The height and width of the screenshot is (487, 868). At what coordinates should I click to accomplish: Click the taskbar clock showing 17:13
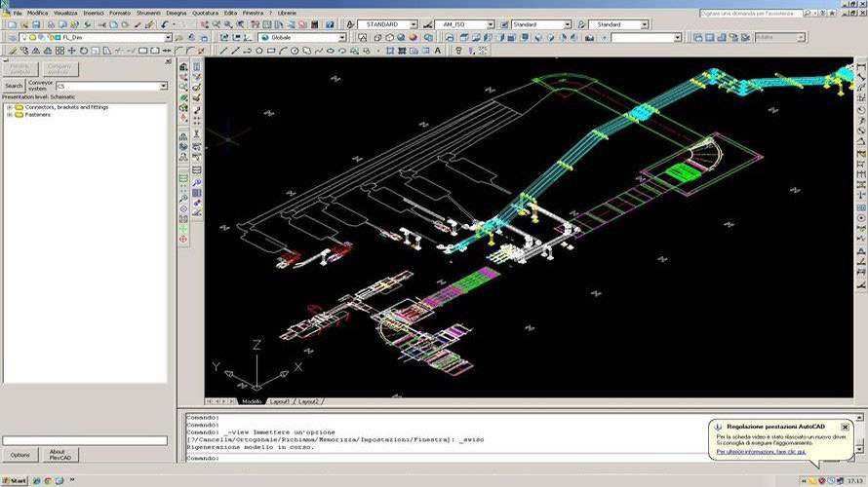pos(854,481)
